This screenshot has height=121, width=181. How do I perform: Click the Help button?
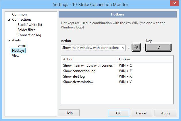coord(69,113)
